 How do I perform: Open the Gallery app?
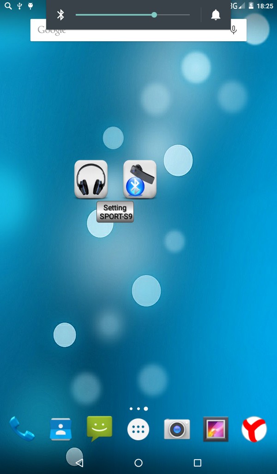(x=216, y=429)
